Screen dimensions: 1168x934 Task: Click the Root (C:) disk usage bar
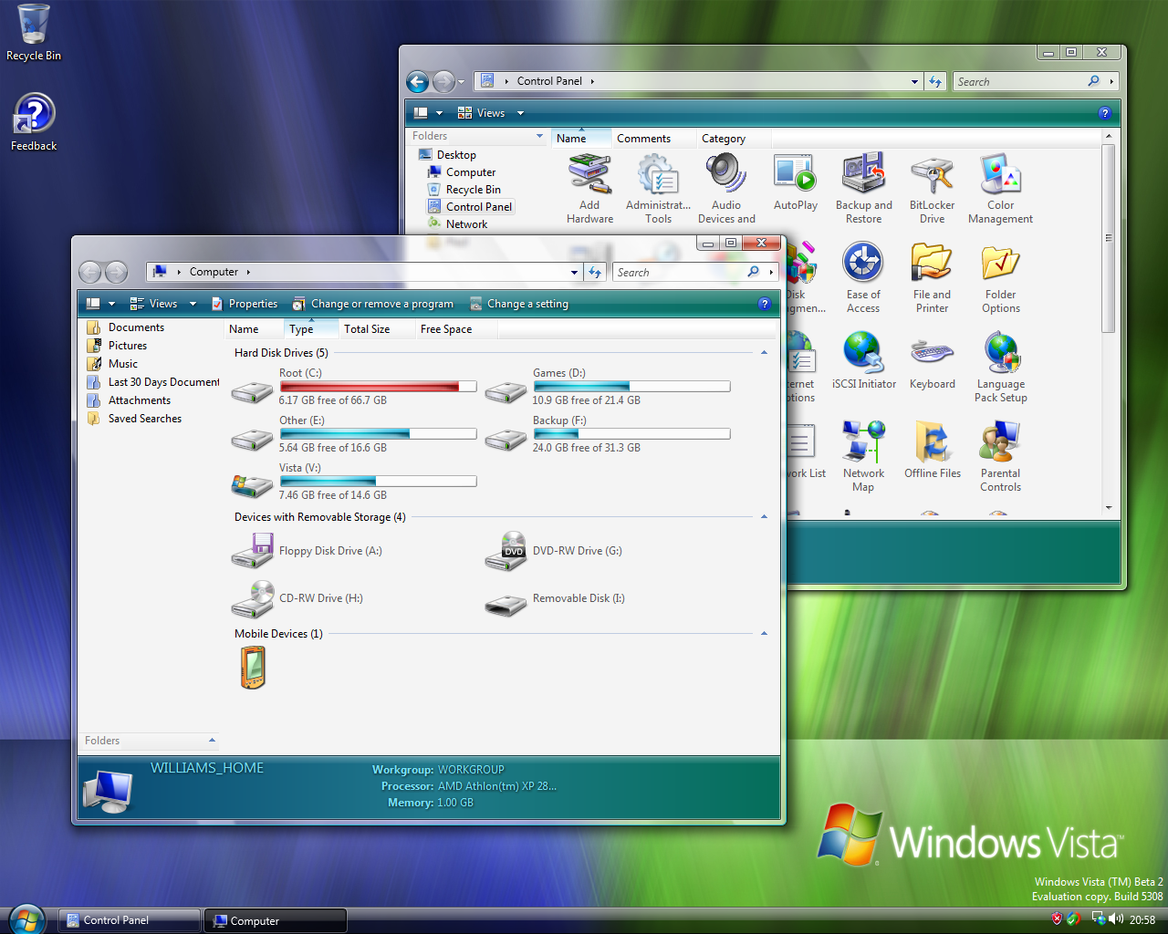coord(378,386)
